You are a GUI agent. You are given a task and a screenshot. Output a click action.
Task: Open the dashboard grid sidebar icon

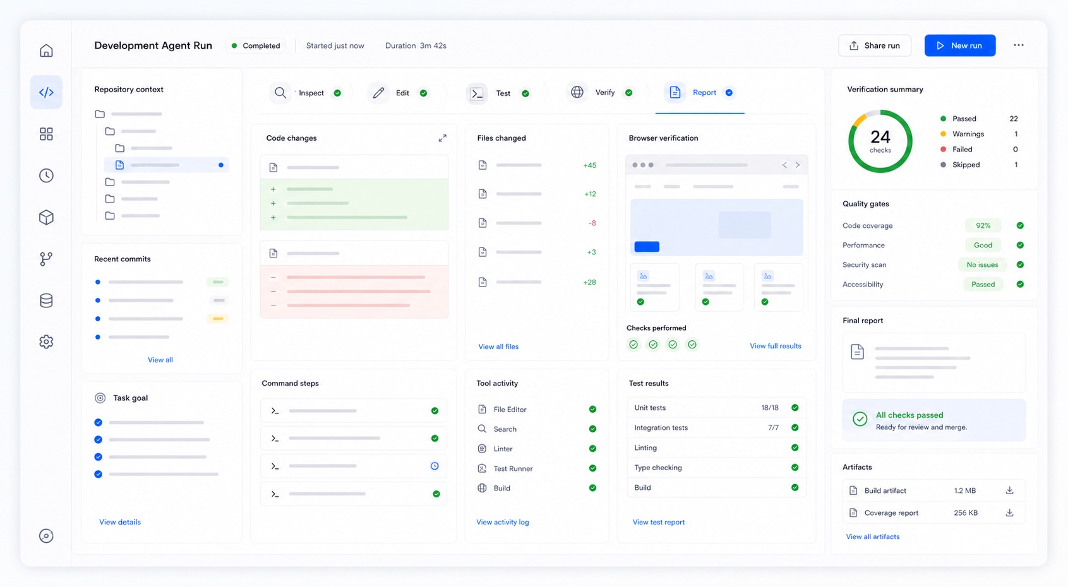46,134
